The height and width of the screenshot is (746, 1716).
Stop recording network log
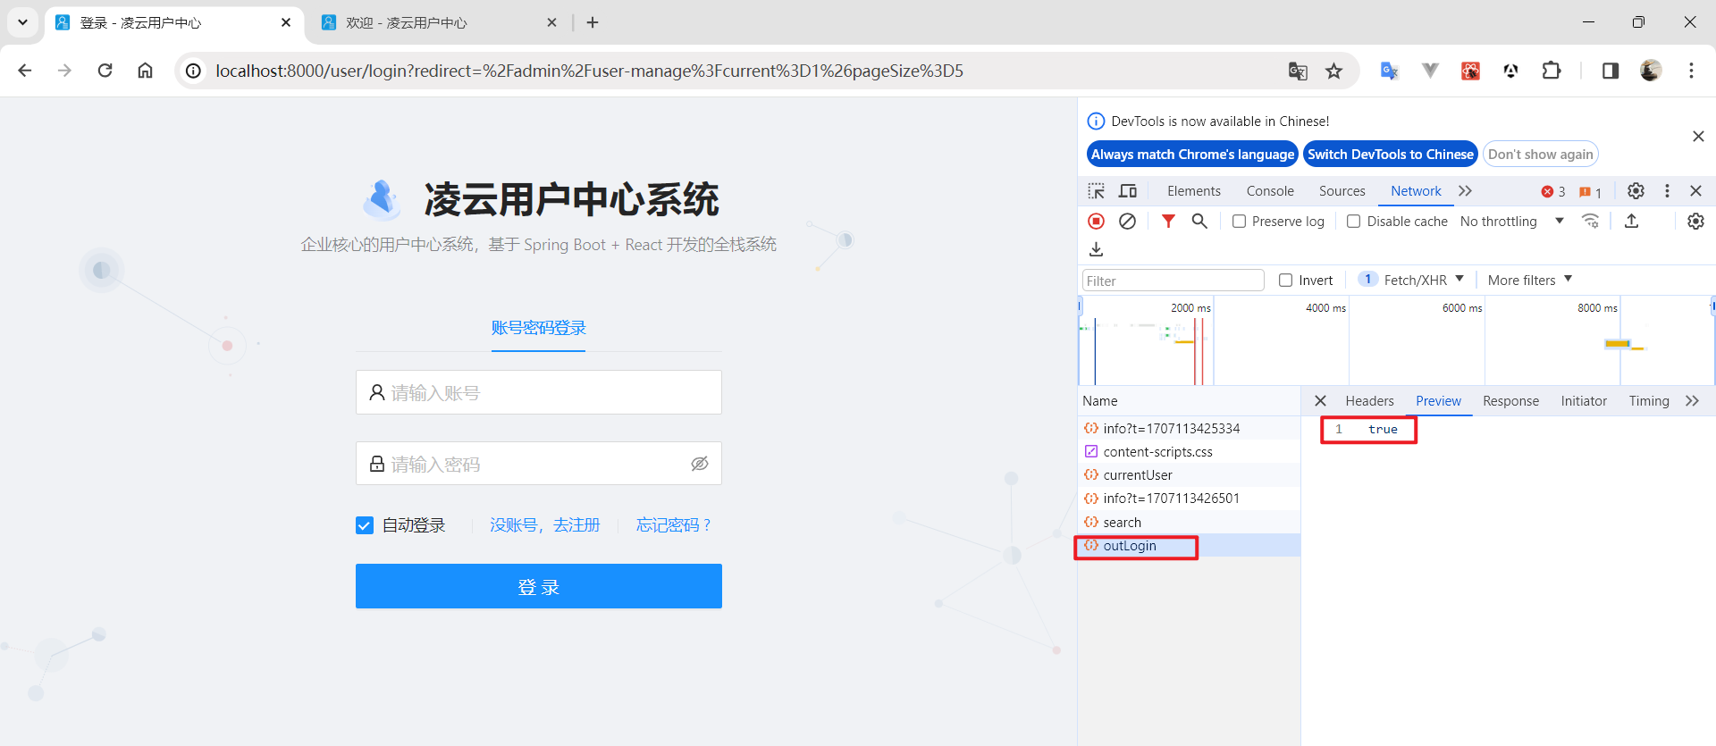pos(1096,222)
